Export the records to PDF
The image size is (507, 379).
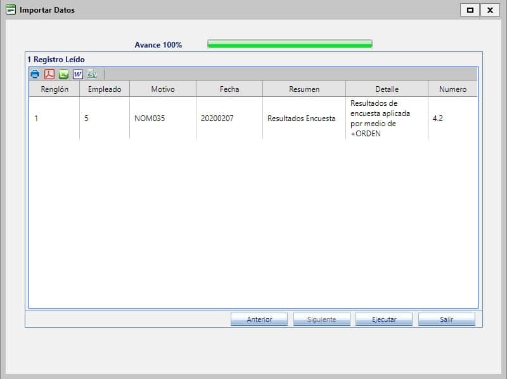[49, 74]
